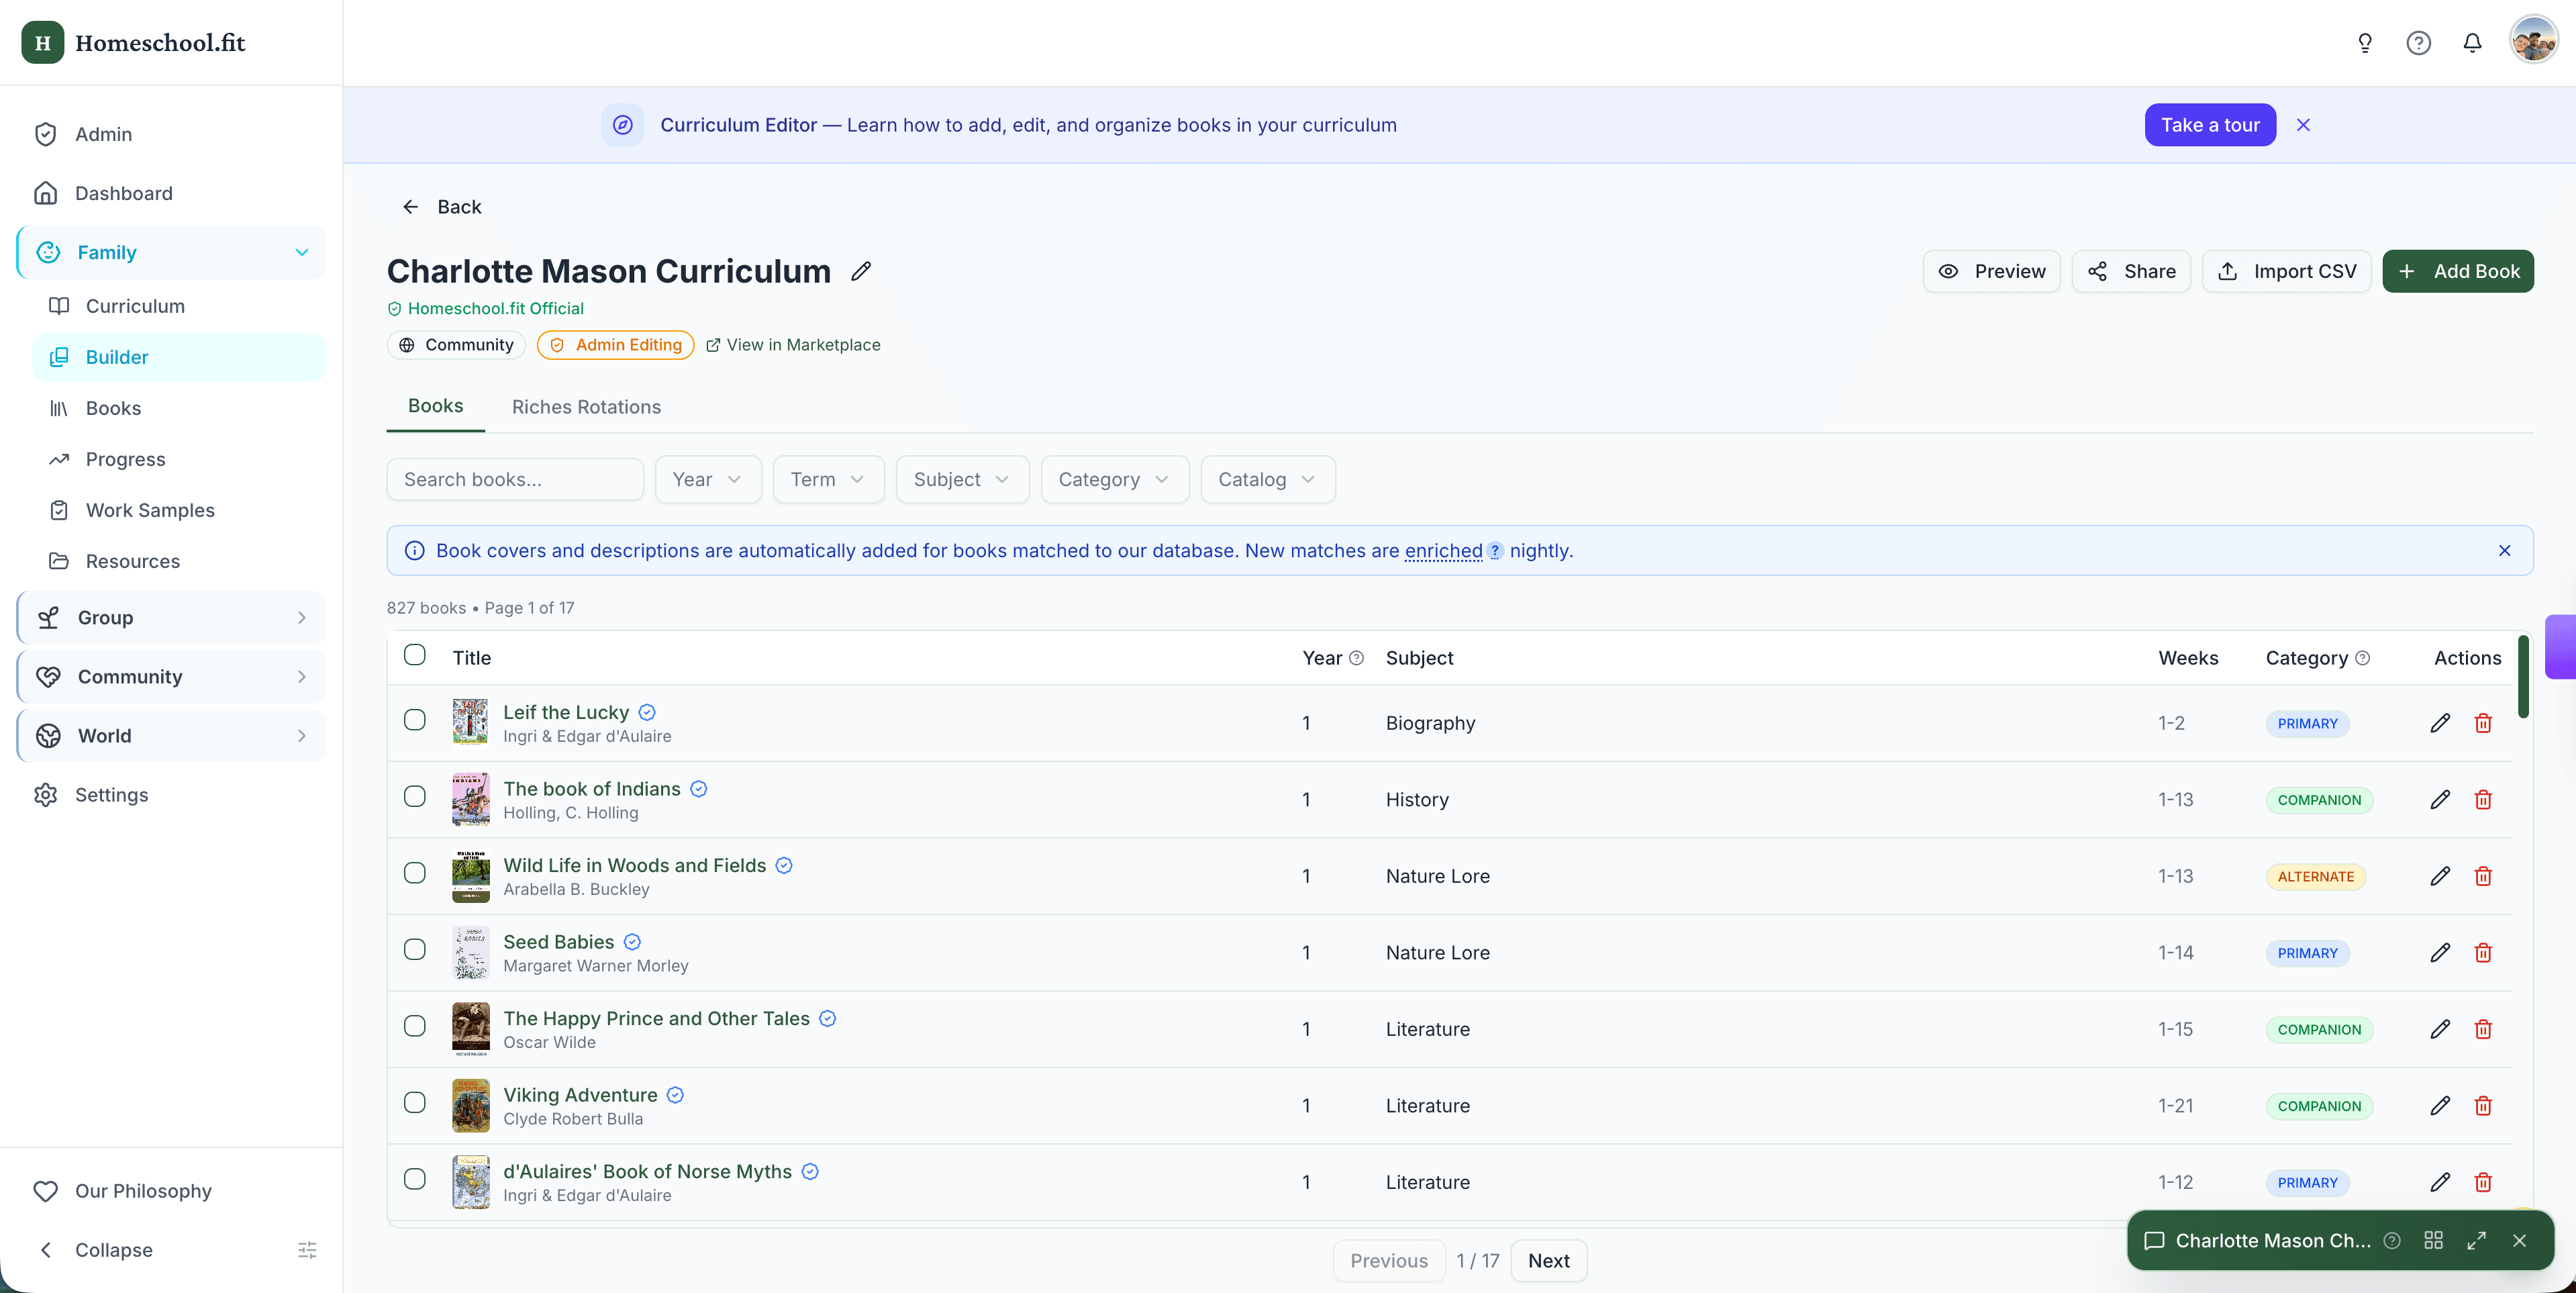
Task: Delete the Leif the Lucky row
Action: coord(2482,723)
